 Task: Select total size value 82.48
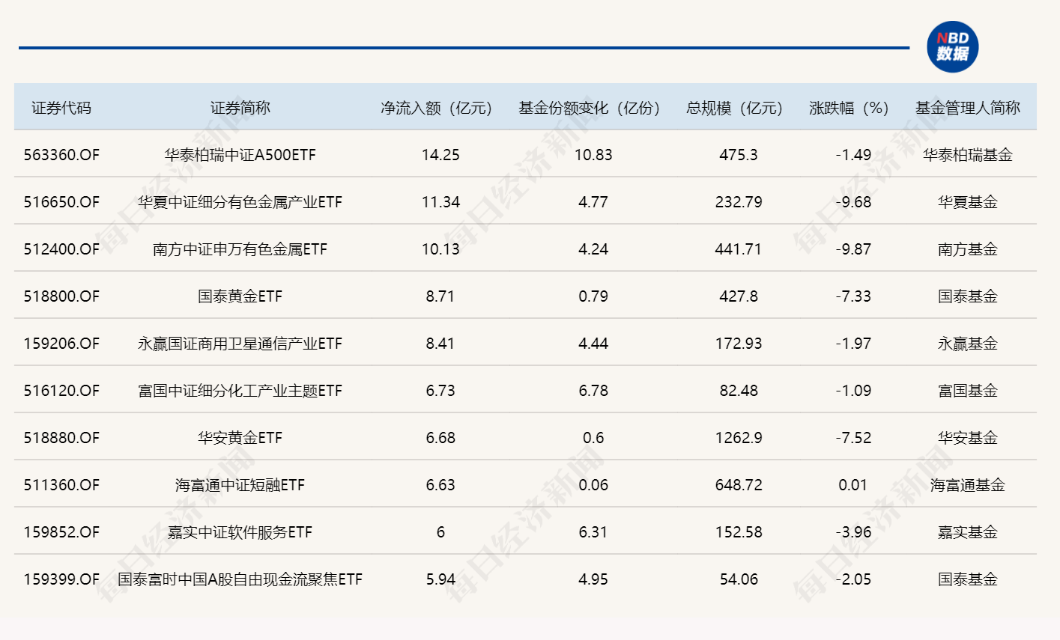click(x=739, y=391)
